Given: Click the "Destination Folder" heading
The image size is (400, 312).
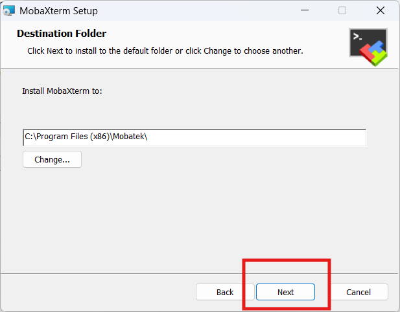Looking at the screenshot, I should point(62,34).
